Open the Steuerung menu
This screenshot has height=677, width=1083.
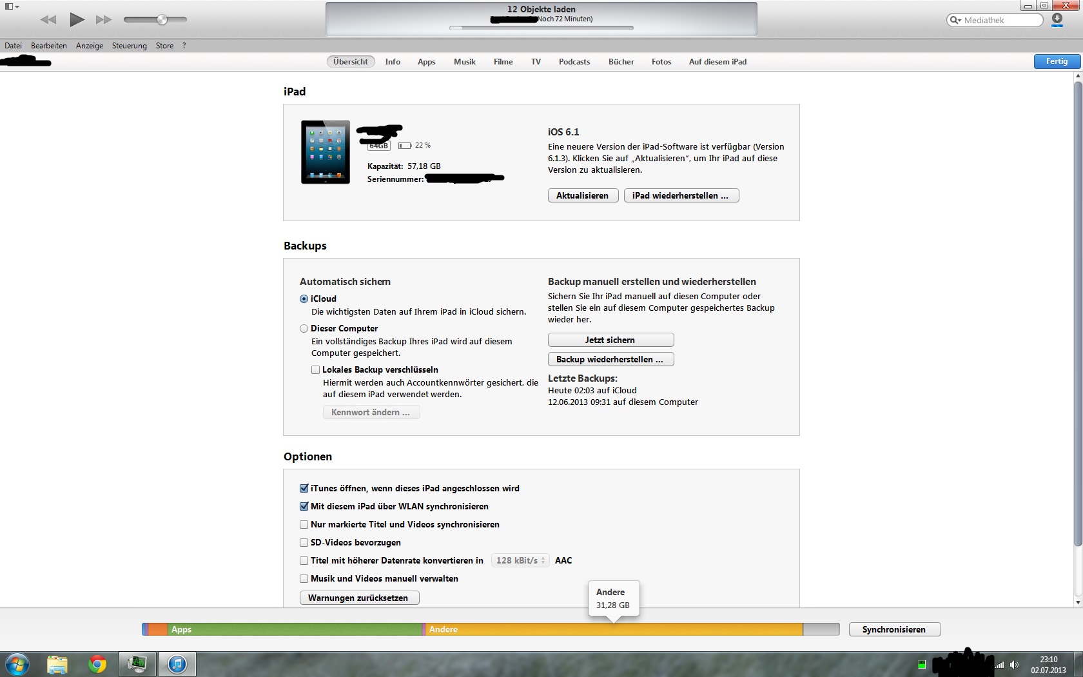click(x=129, y=46)
